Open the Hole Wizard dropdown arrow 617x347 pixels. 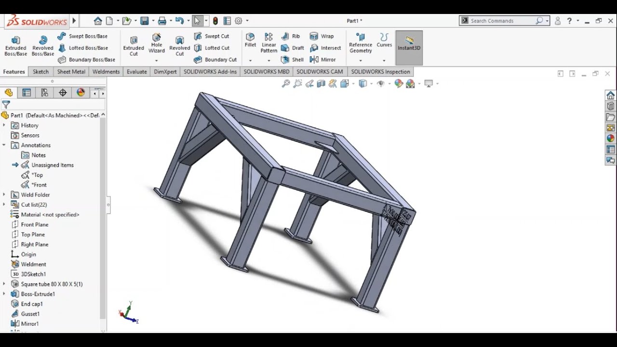click(x=157, y=61)
